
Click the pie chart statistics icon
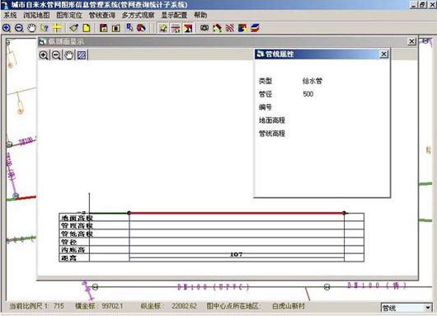[141, 28]
